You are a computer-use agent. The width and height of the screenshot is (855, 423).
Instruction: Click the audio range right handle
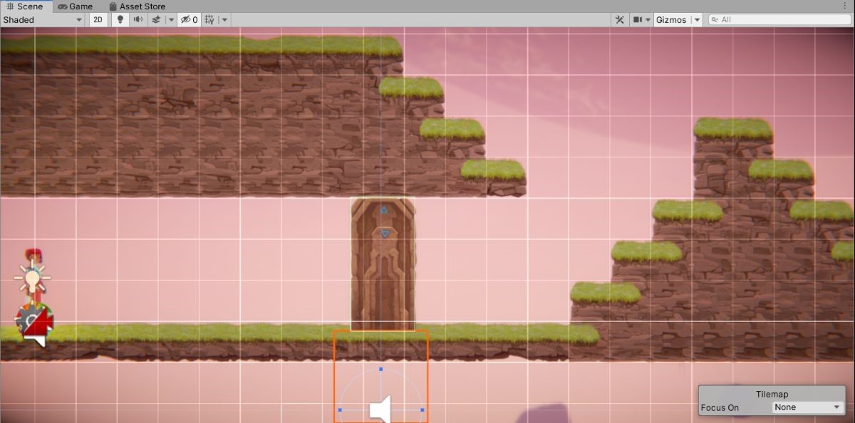click(x=423, y=410)
